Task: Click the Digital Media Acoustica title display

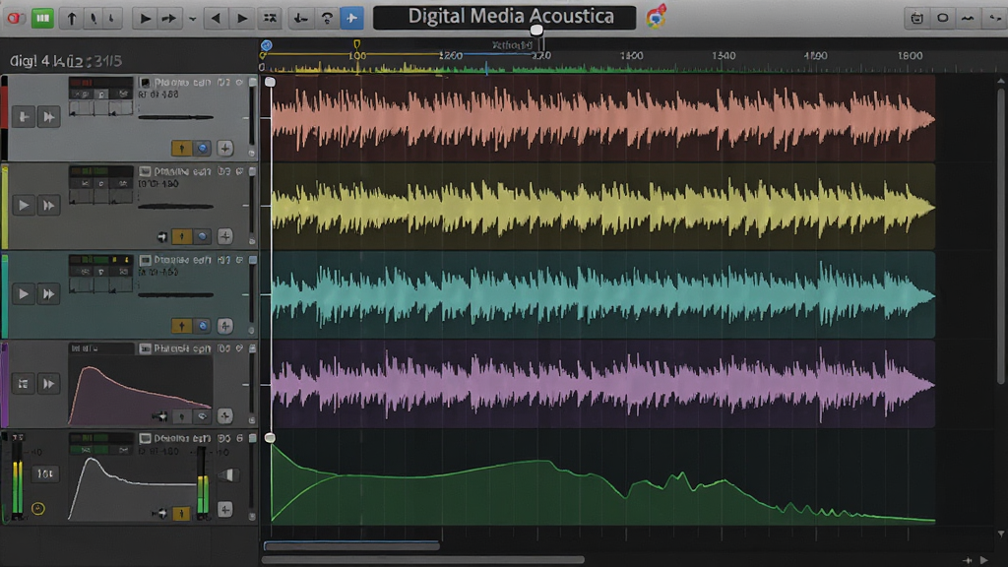Action: coord(505,17)
